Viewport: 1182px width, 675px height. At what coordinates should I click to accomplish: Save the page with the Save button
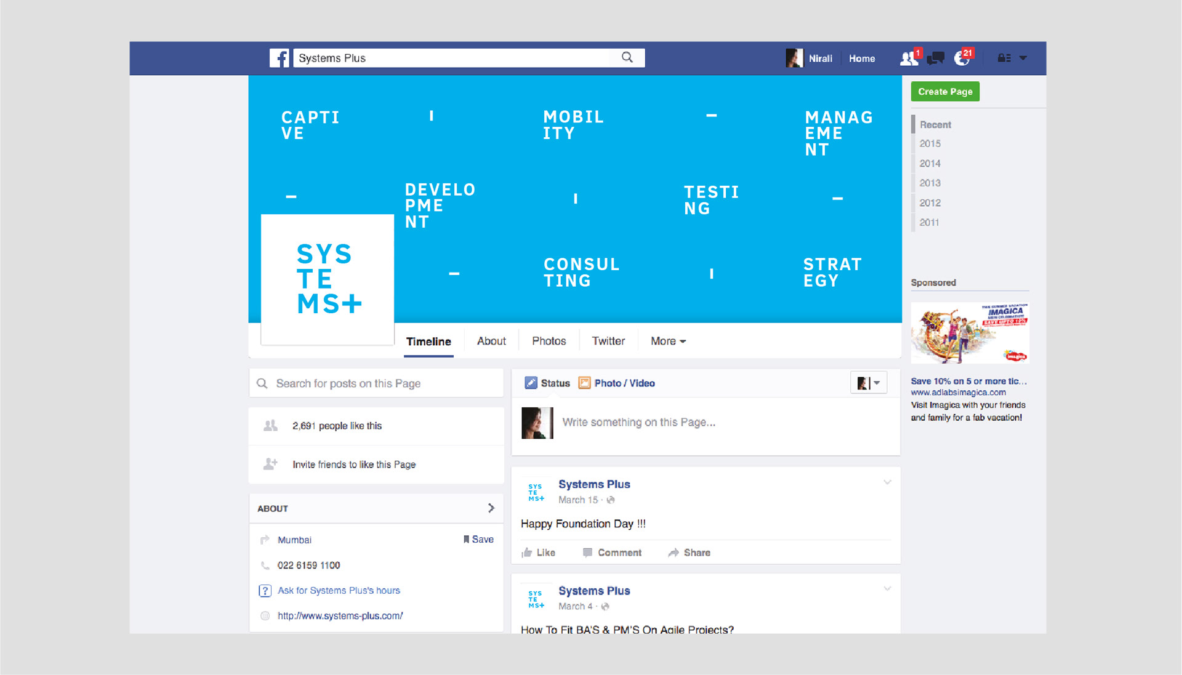478,539
